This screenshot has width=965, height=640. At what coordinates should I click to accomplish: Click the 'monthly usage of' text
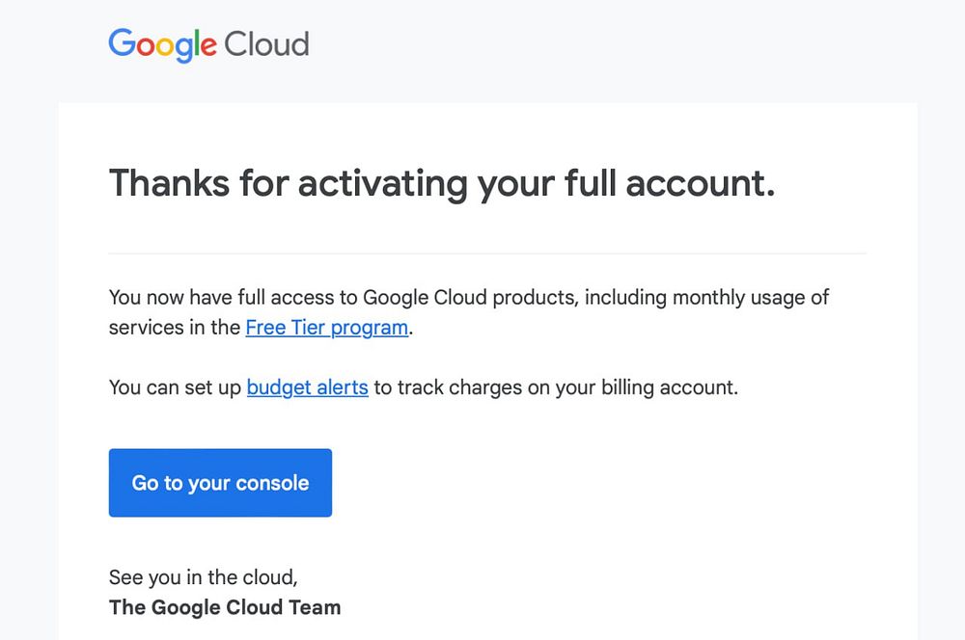click(x=751, y=297)
